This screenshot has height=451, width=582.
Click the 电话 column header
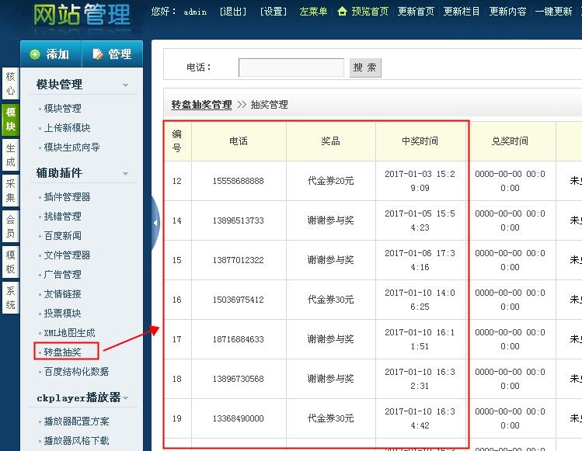coord(239,141)
